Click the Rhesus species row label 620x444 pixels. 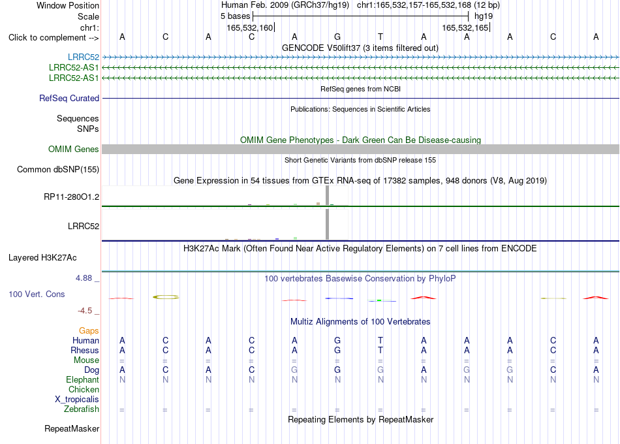(x=85, y=351)
